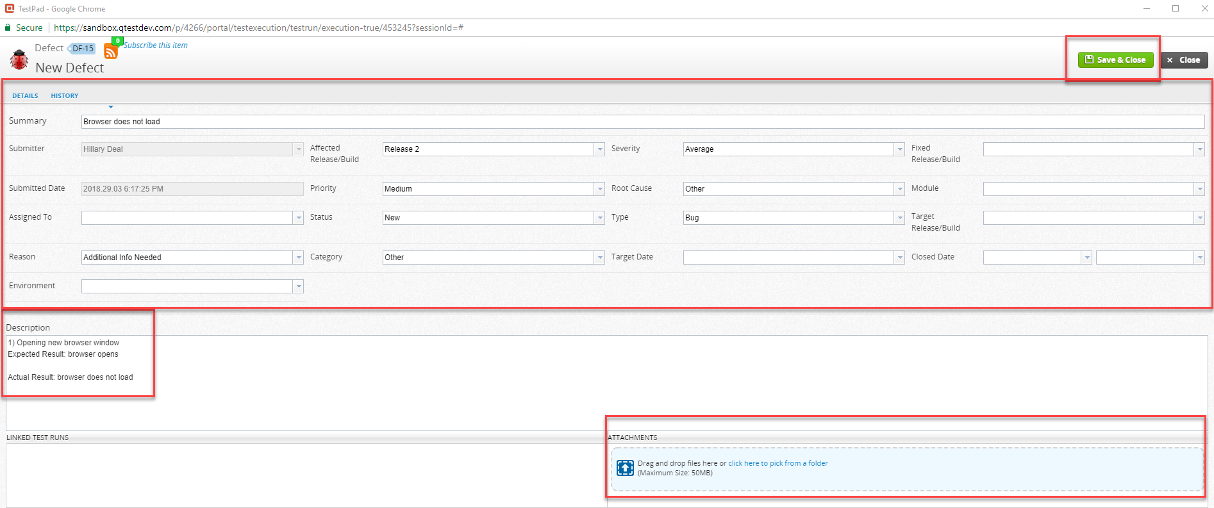The width and height of the screenshot is (1214, 508).
Task: Open the Affected Release/Build dropdown
Action: [x=599, y=149]
